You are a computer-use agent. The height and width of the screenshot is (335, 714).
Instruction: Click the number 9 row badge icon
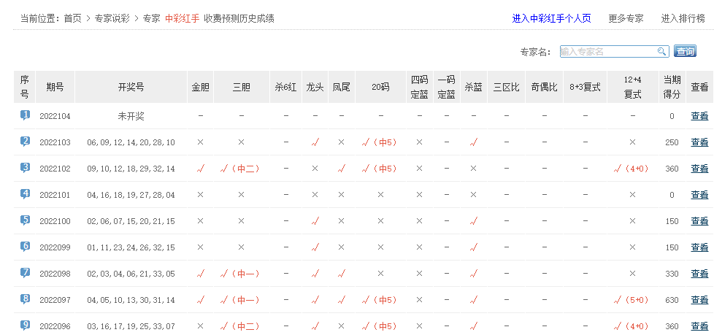pos(25,326)
